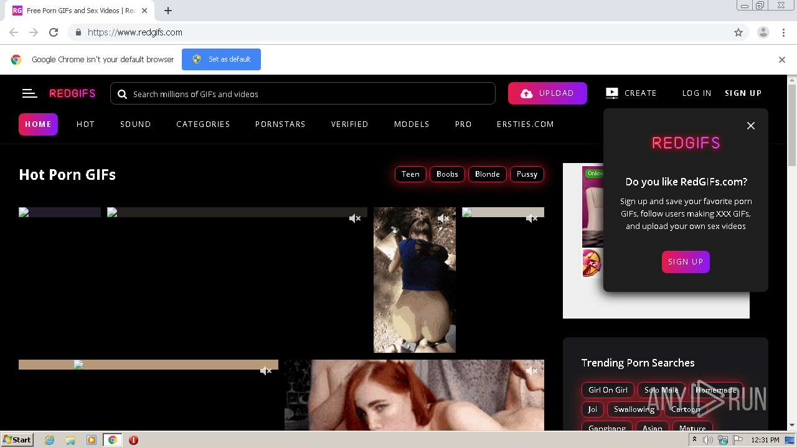Open the SOUND tab
Image resolution: width=797 pixels, height=448 pixels.
coord(136,124)
